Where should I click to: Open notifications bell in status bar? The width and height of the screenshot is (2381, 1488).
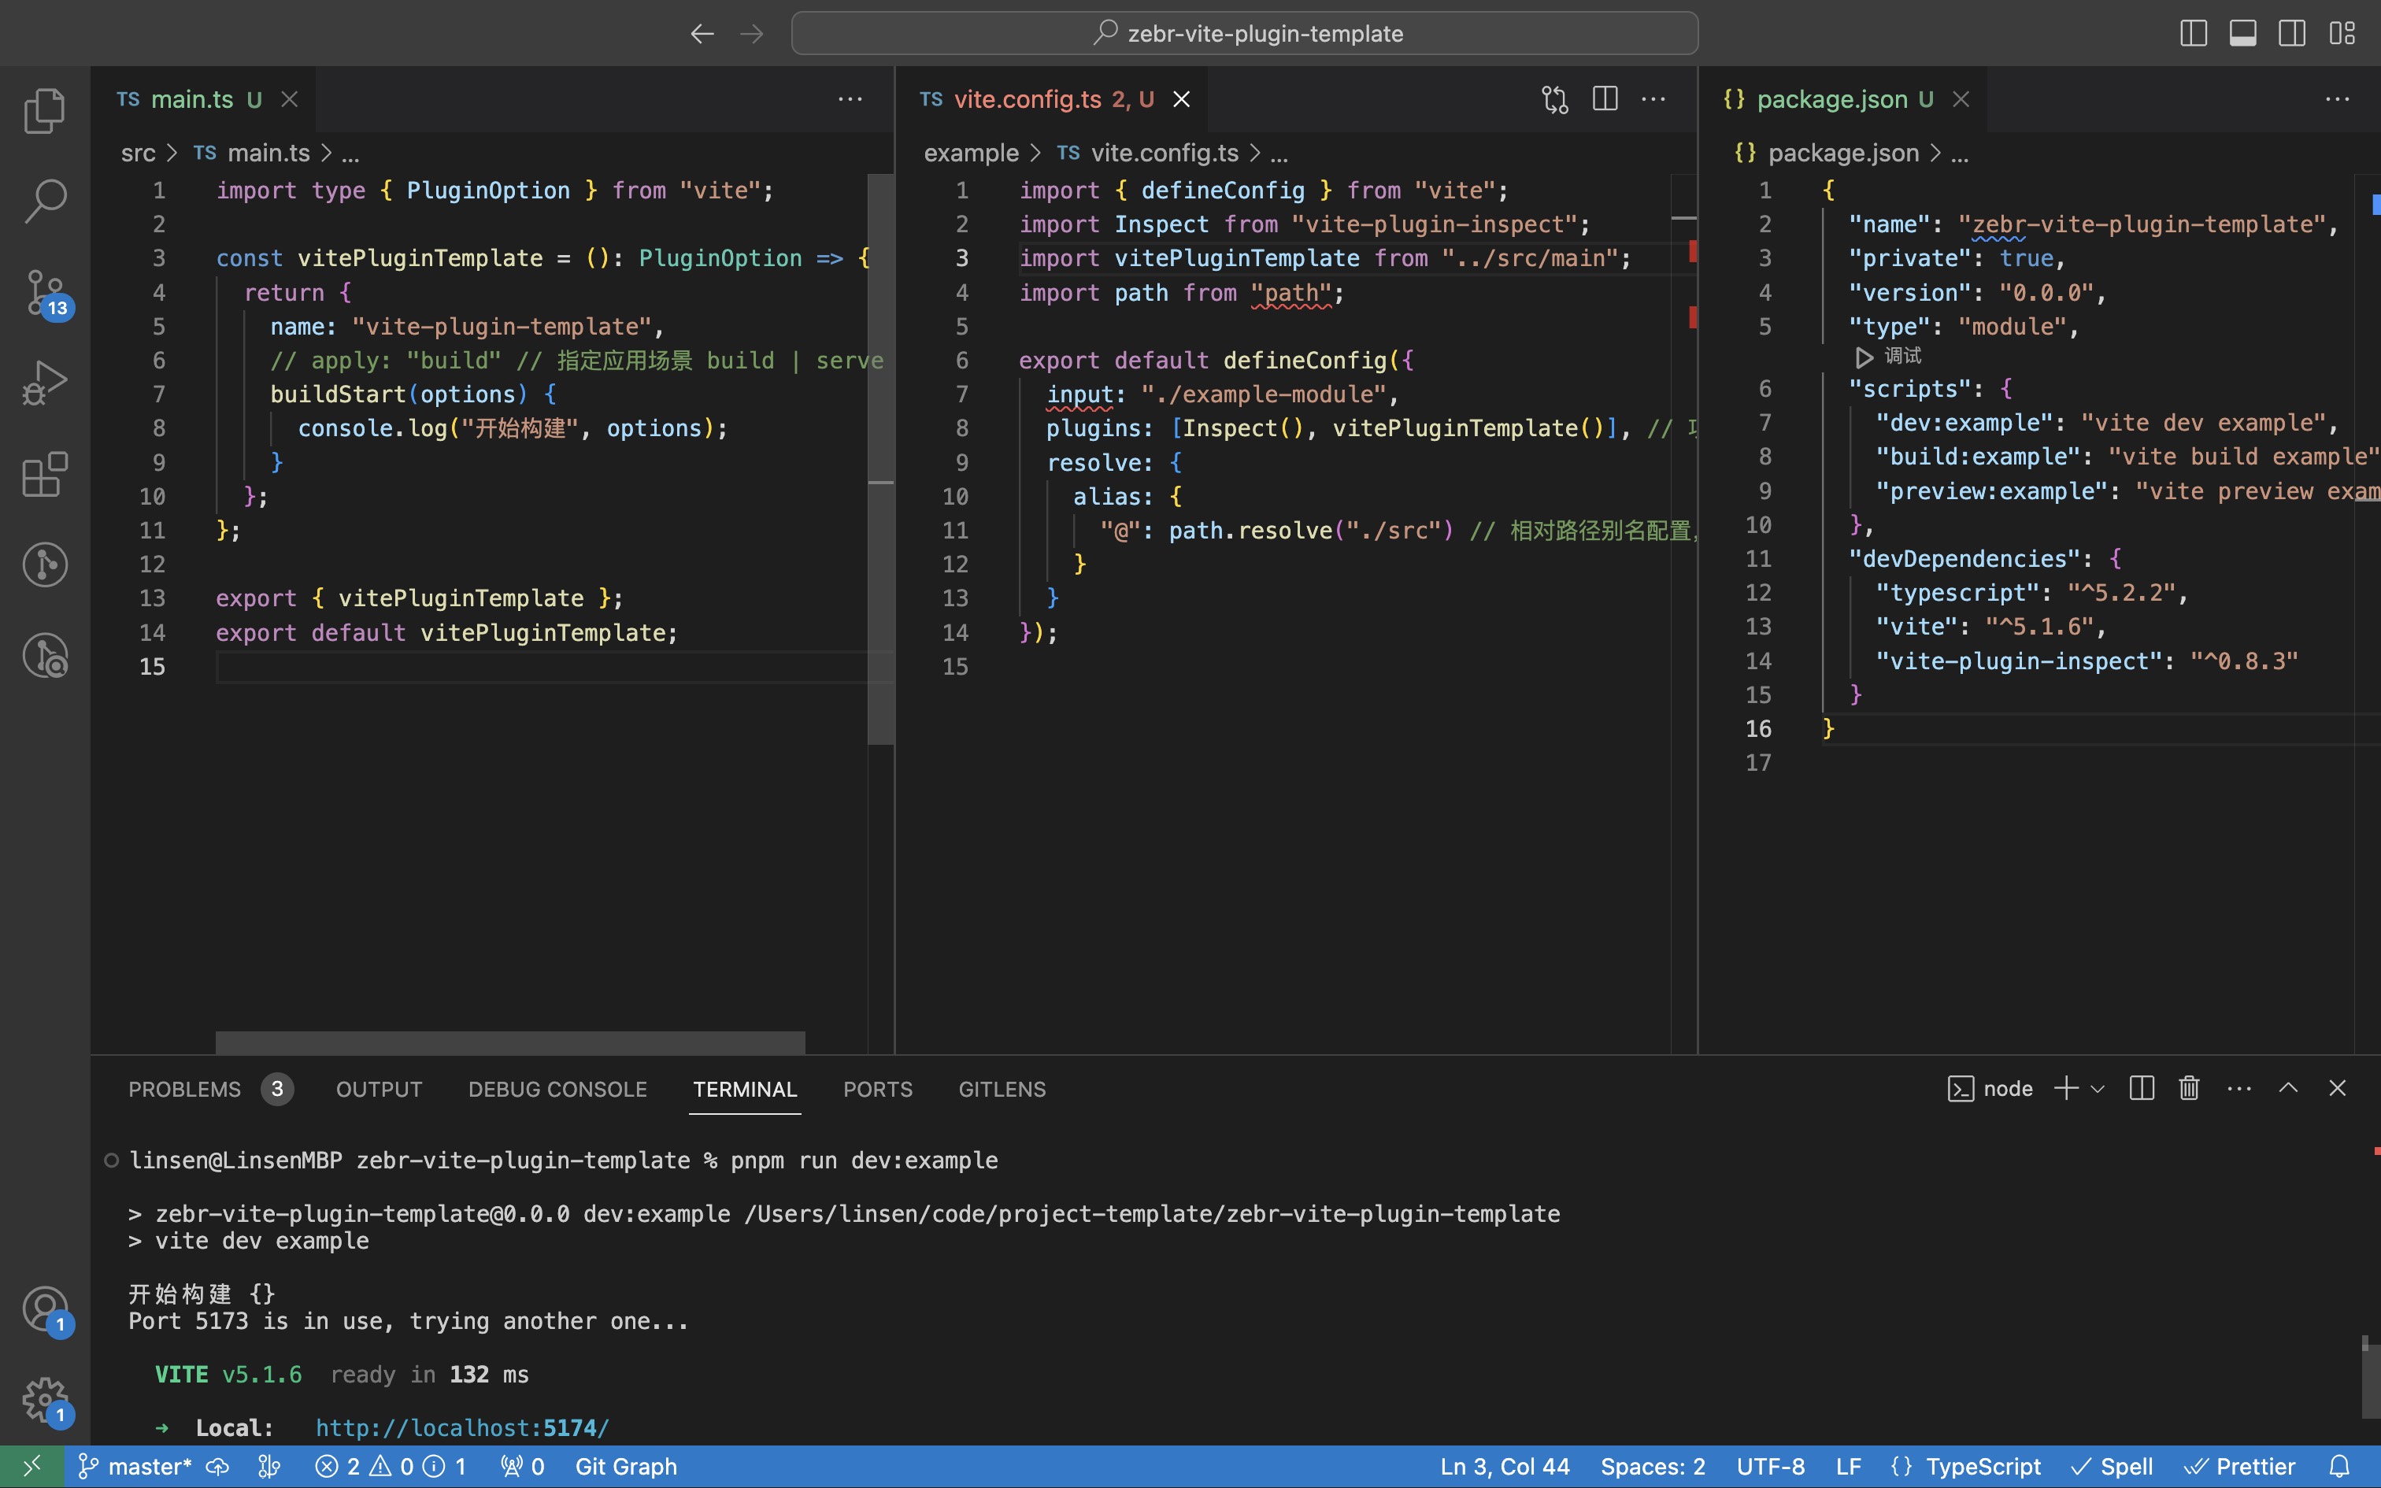tap(2340, 1466)
